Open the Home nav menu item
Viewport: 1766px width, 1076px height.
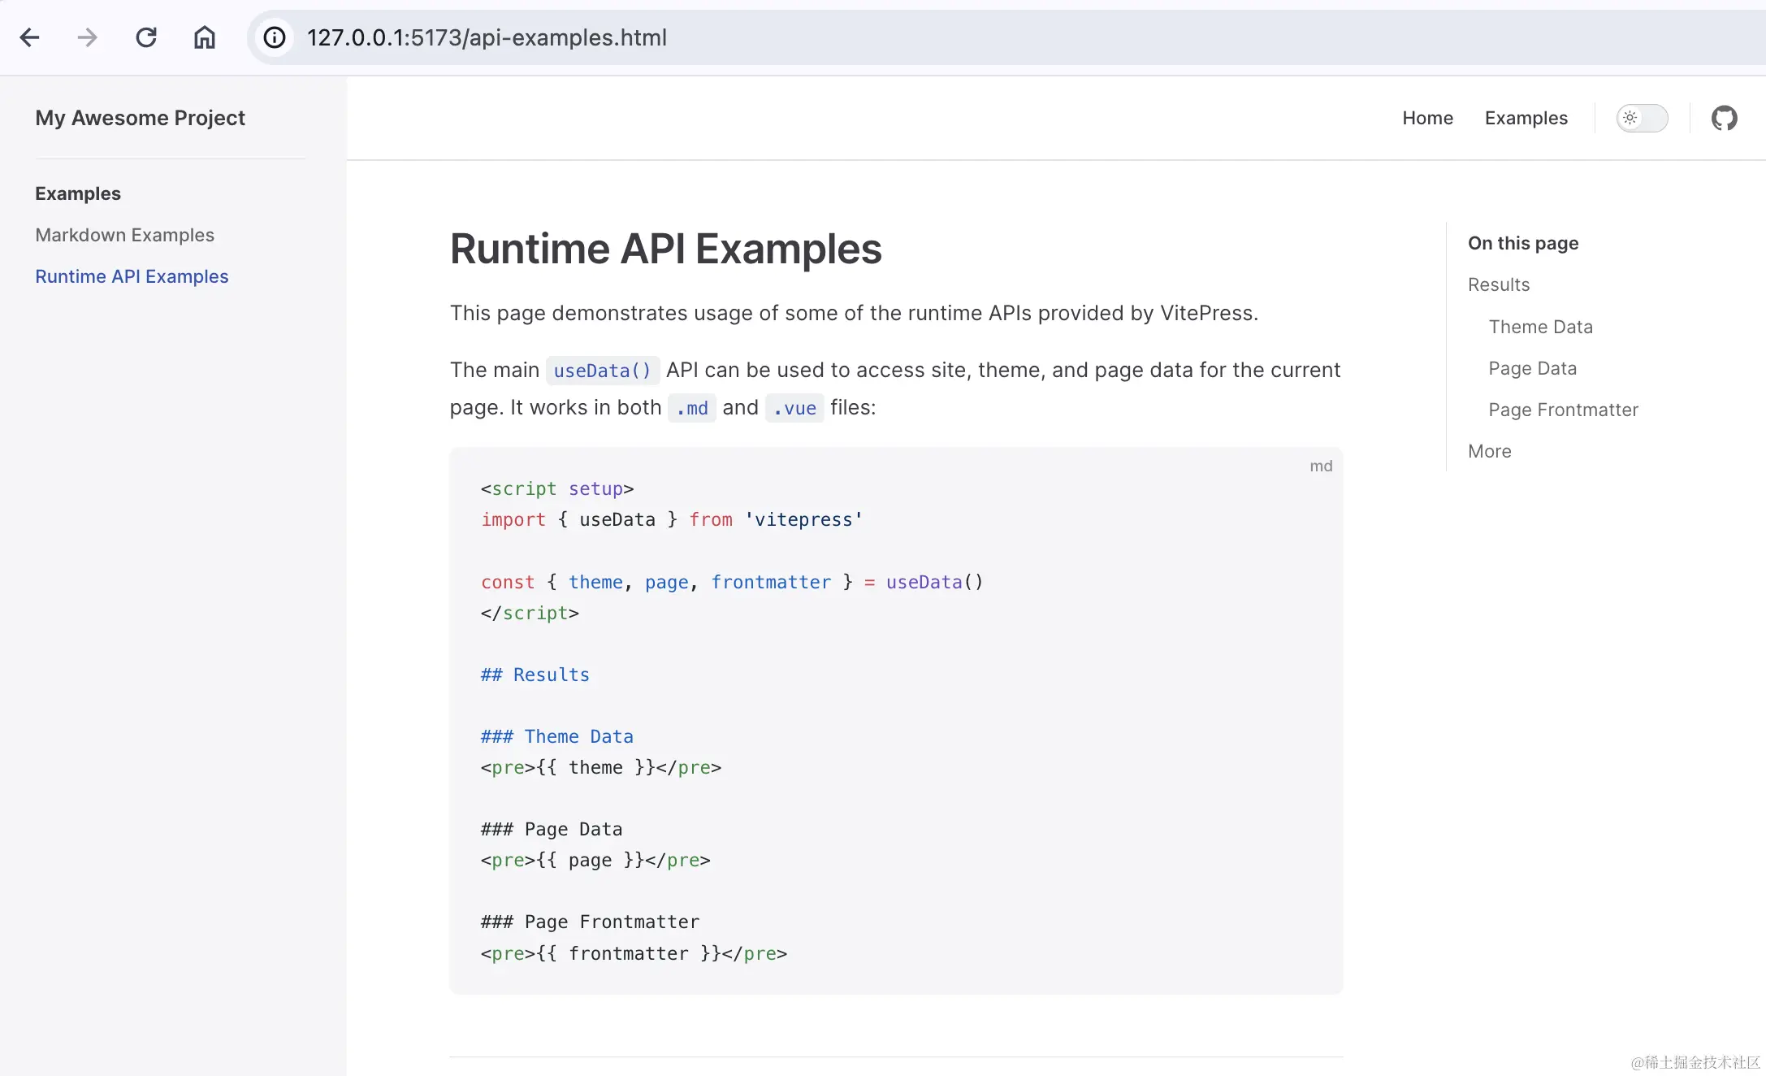pyautogui.click(x=1427, y=118)
